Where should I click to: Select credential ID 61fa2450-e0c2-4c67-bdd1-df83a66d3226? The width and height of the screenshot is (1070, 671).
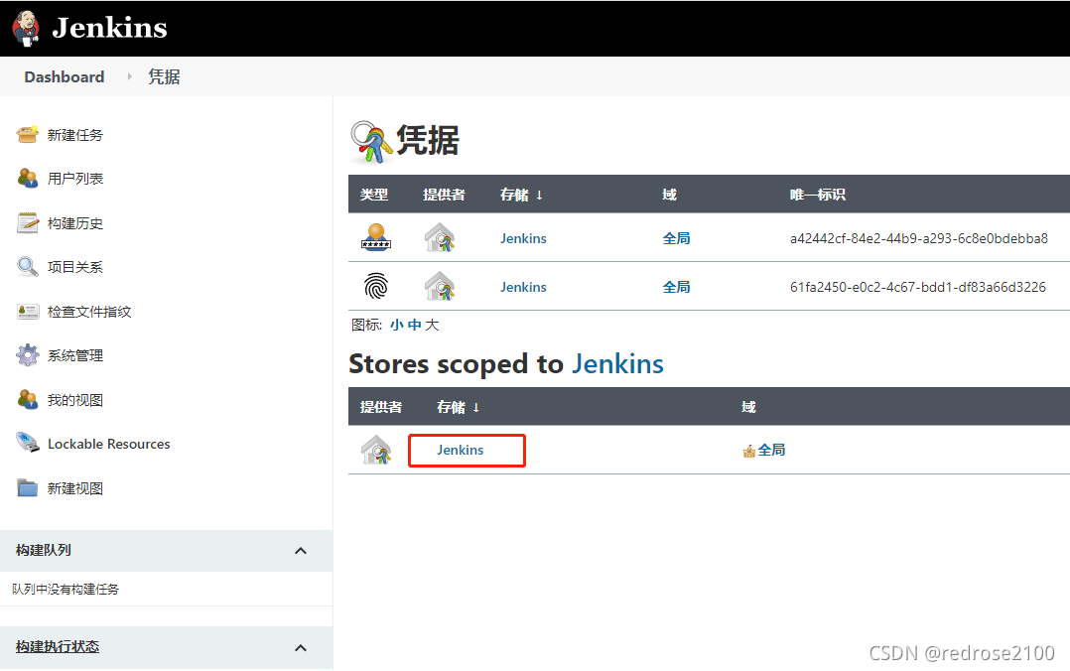(918, 287)
